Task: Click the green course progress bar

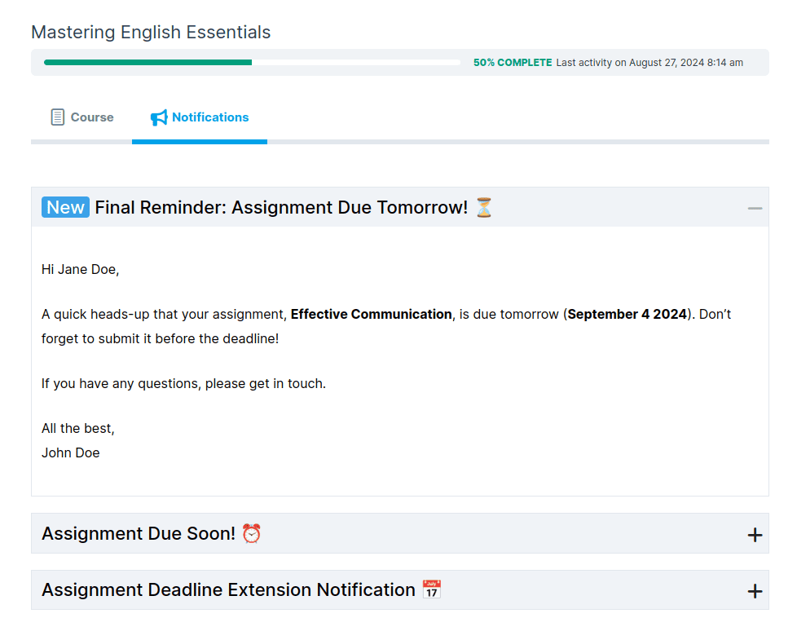Action: click(148, 63)
